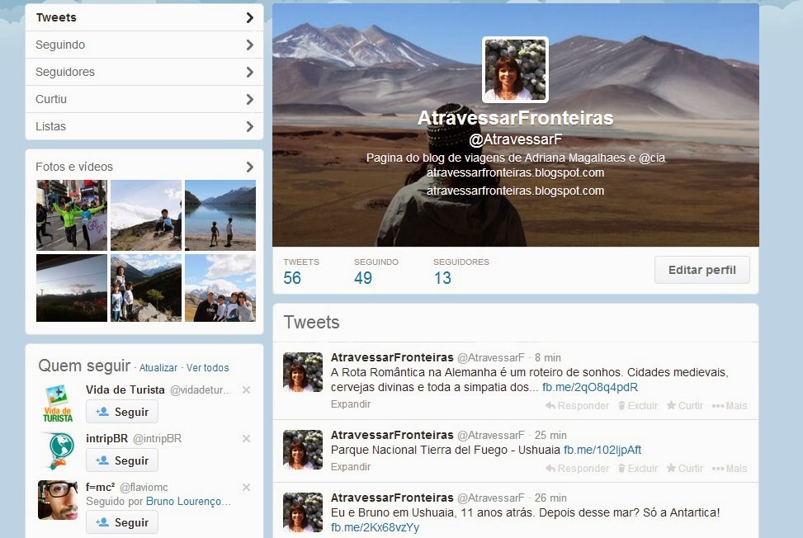Click the chevron arrow on the Curtiu row

(249, 99)
